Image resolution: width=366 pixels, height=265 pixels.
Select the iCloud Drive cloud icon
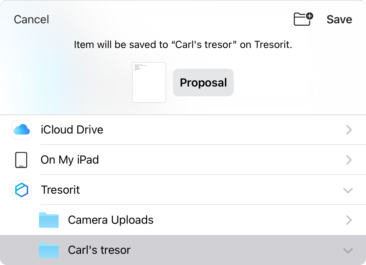22,130
